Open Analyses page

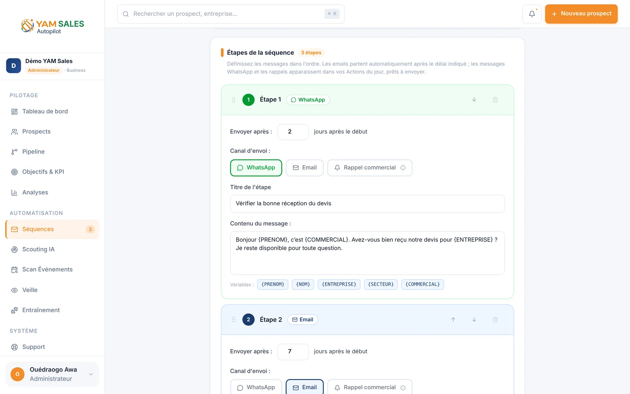click(52, 192)
